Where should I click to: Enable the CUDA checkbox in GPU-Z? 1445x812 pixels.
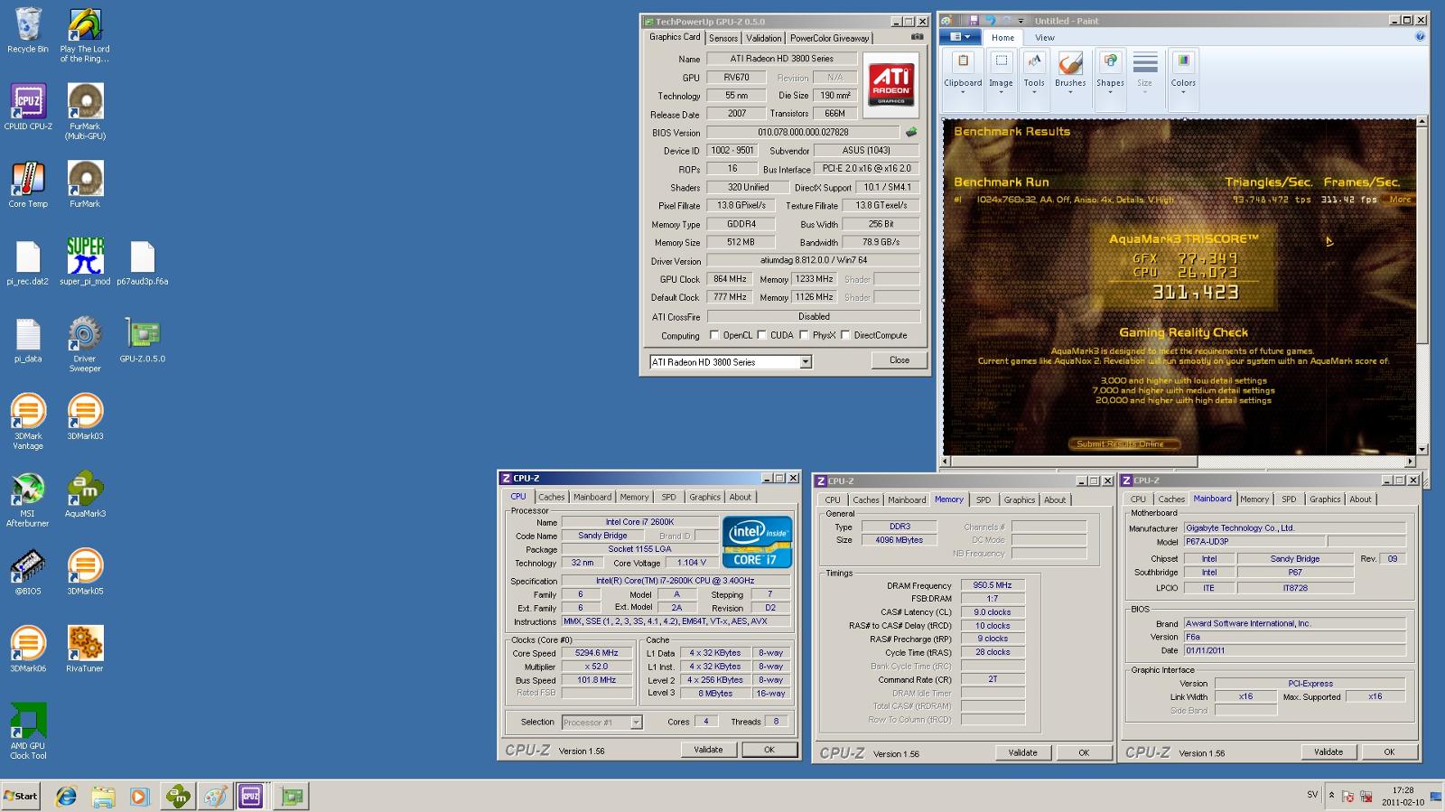tap(761, 335)
